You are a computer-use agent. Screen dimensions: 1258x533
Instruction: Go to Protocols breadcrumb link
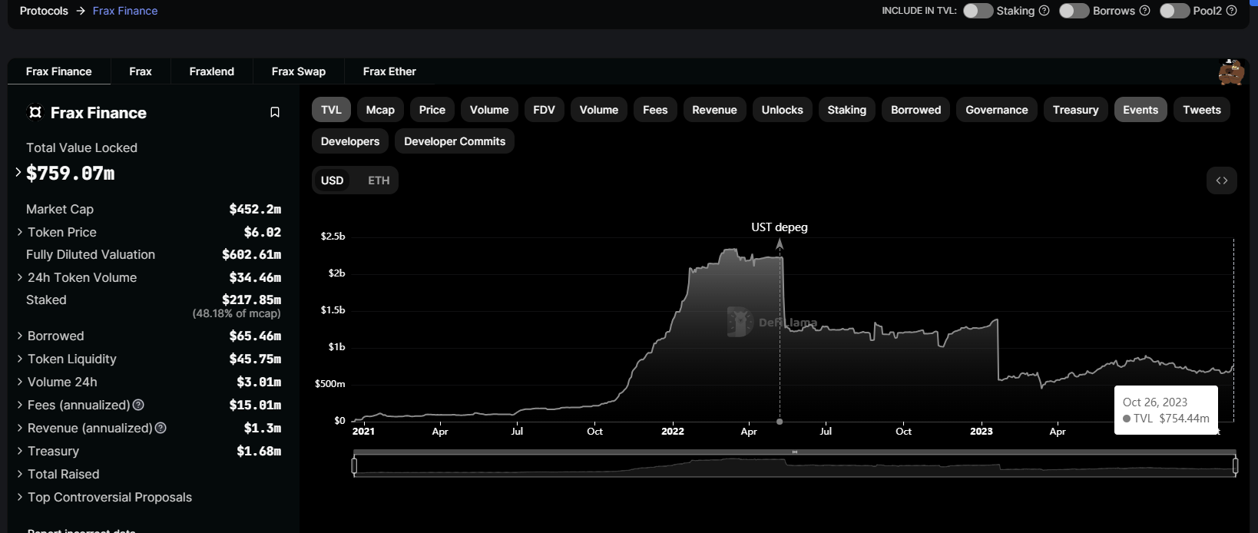tap(44, 11)
